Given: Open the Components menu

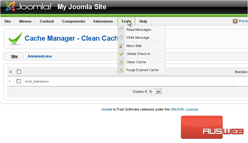Looking at the screenshot, I should pyautogui.click(x=74, y=21).
